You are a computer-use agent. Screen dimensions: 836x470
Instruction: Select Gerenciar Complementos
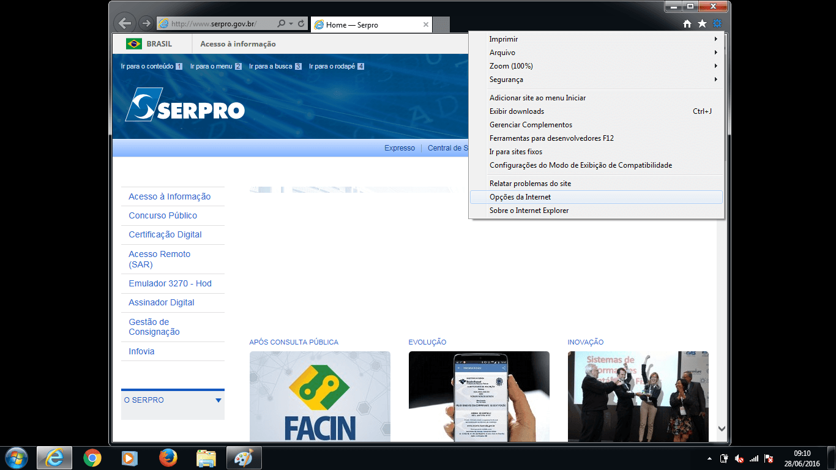click(x=597, y=125)
